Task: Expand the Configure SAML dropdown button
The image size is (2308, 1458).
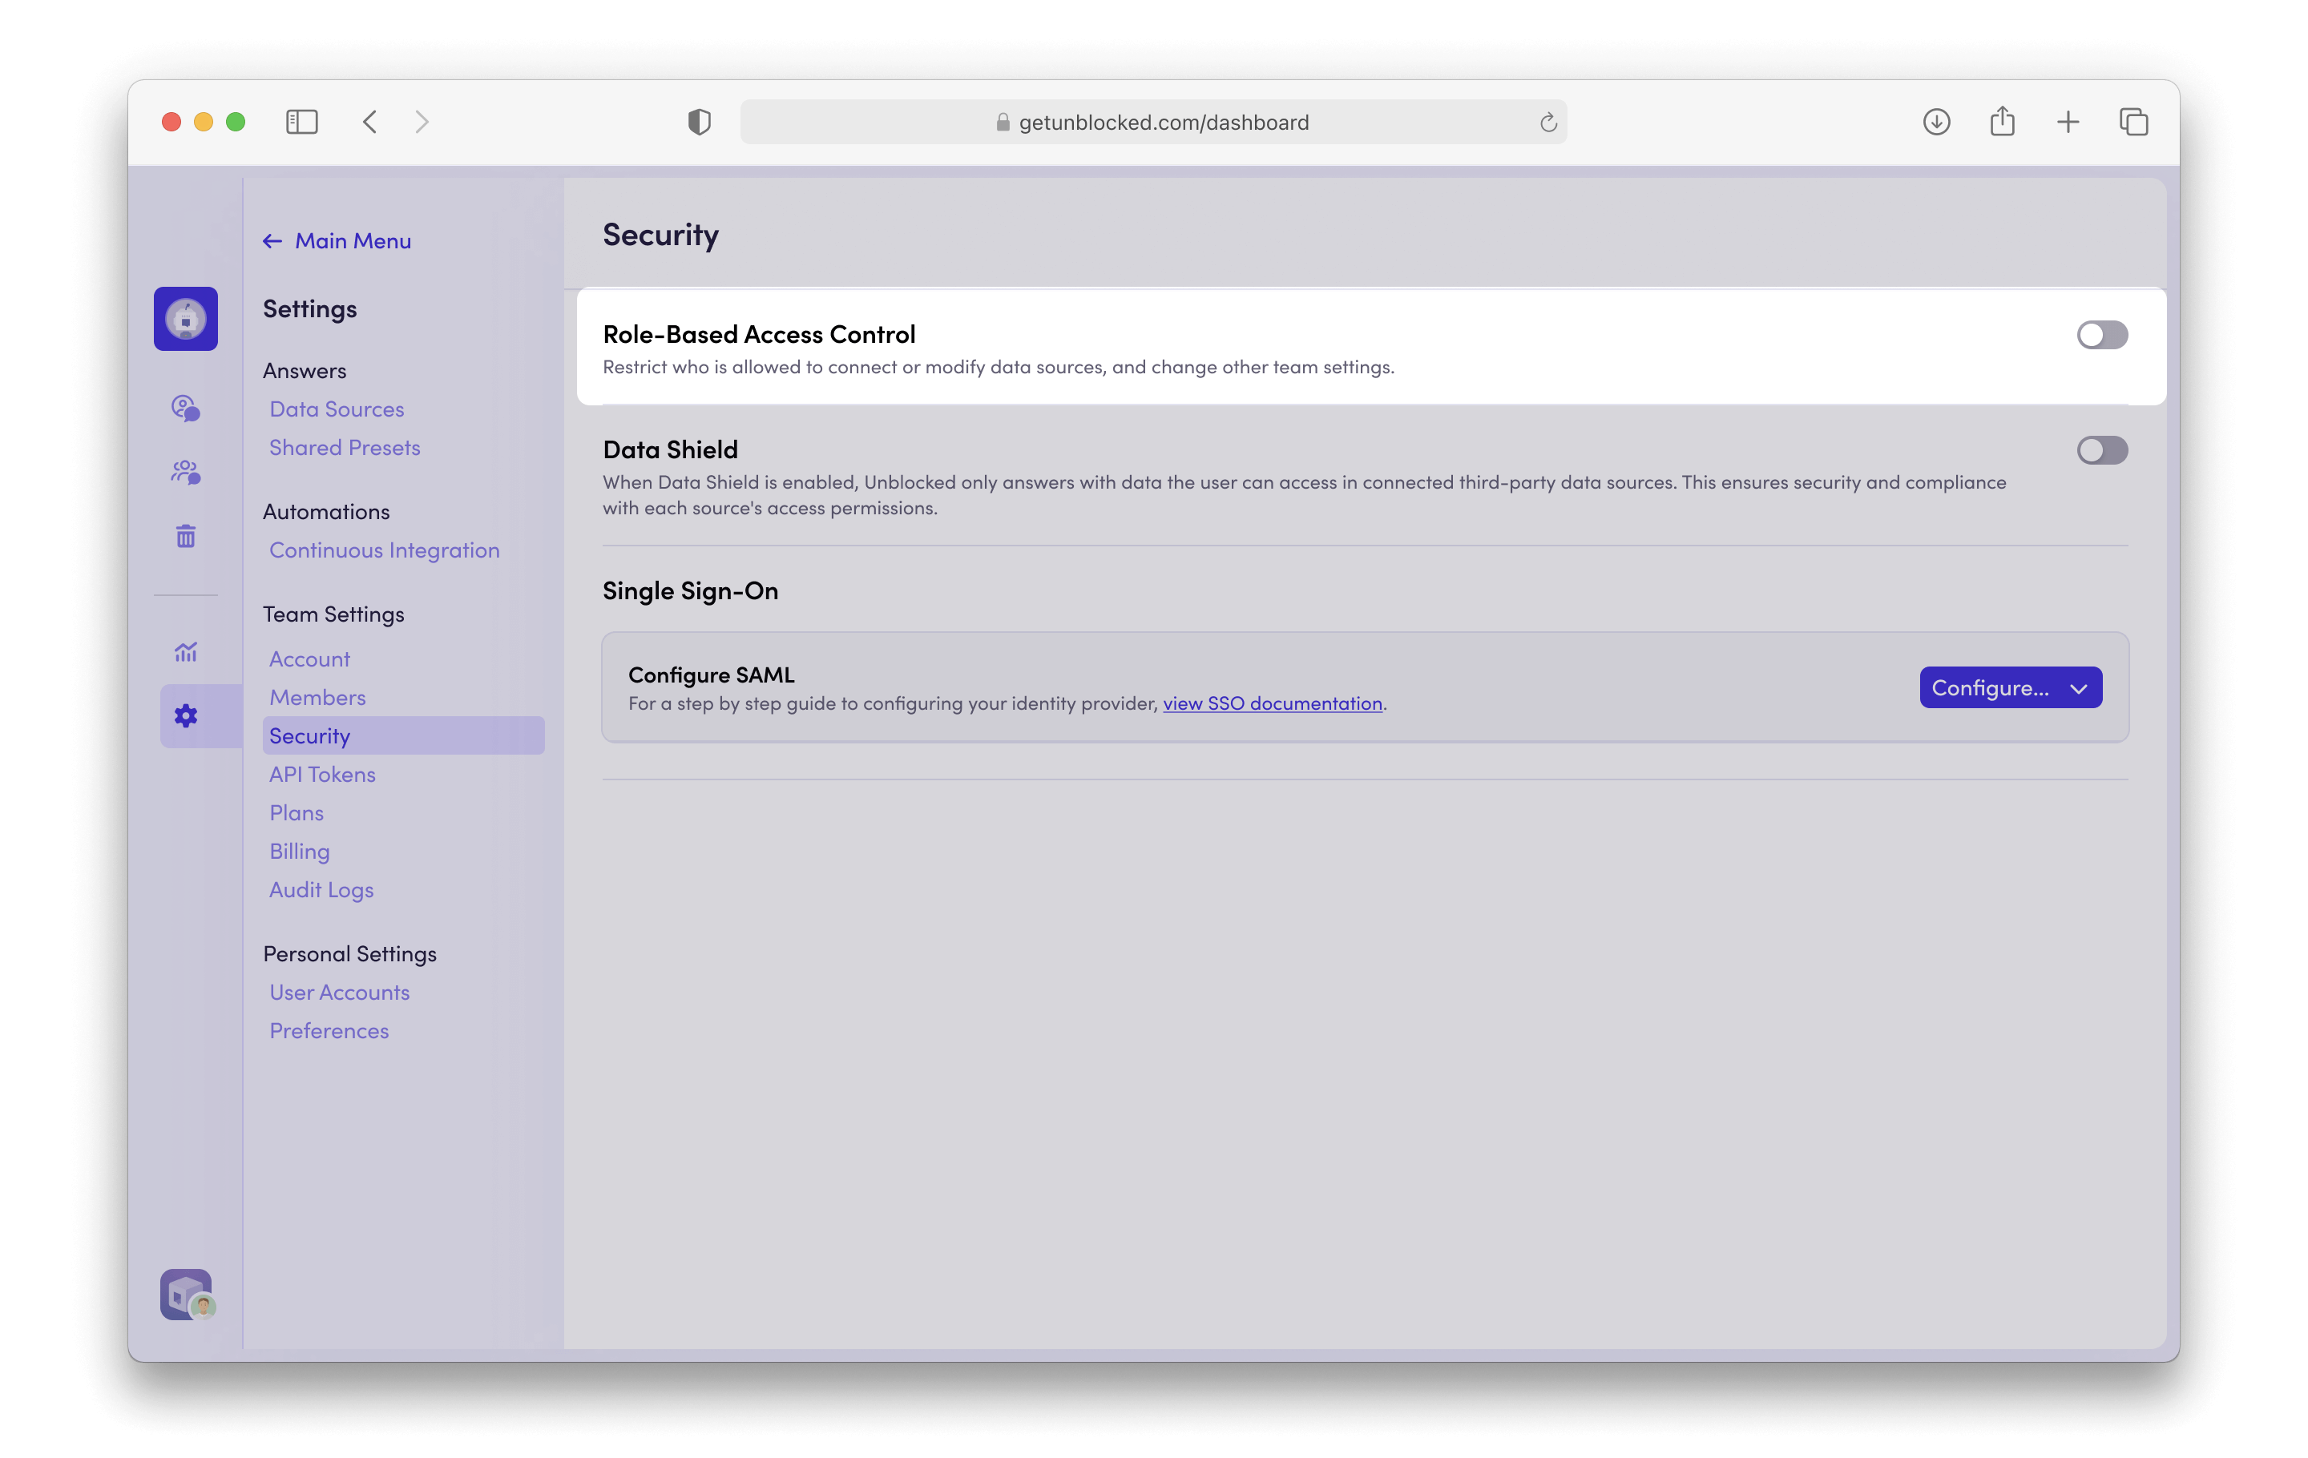Action: coord(2010,688)
